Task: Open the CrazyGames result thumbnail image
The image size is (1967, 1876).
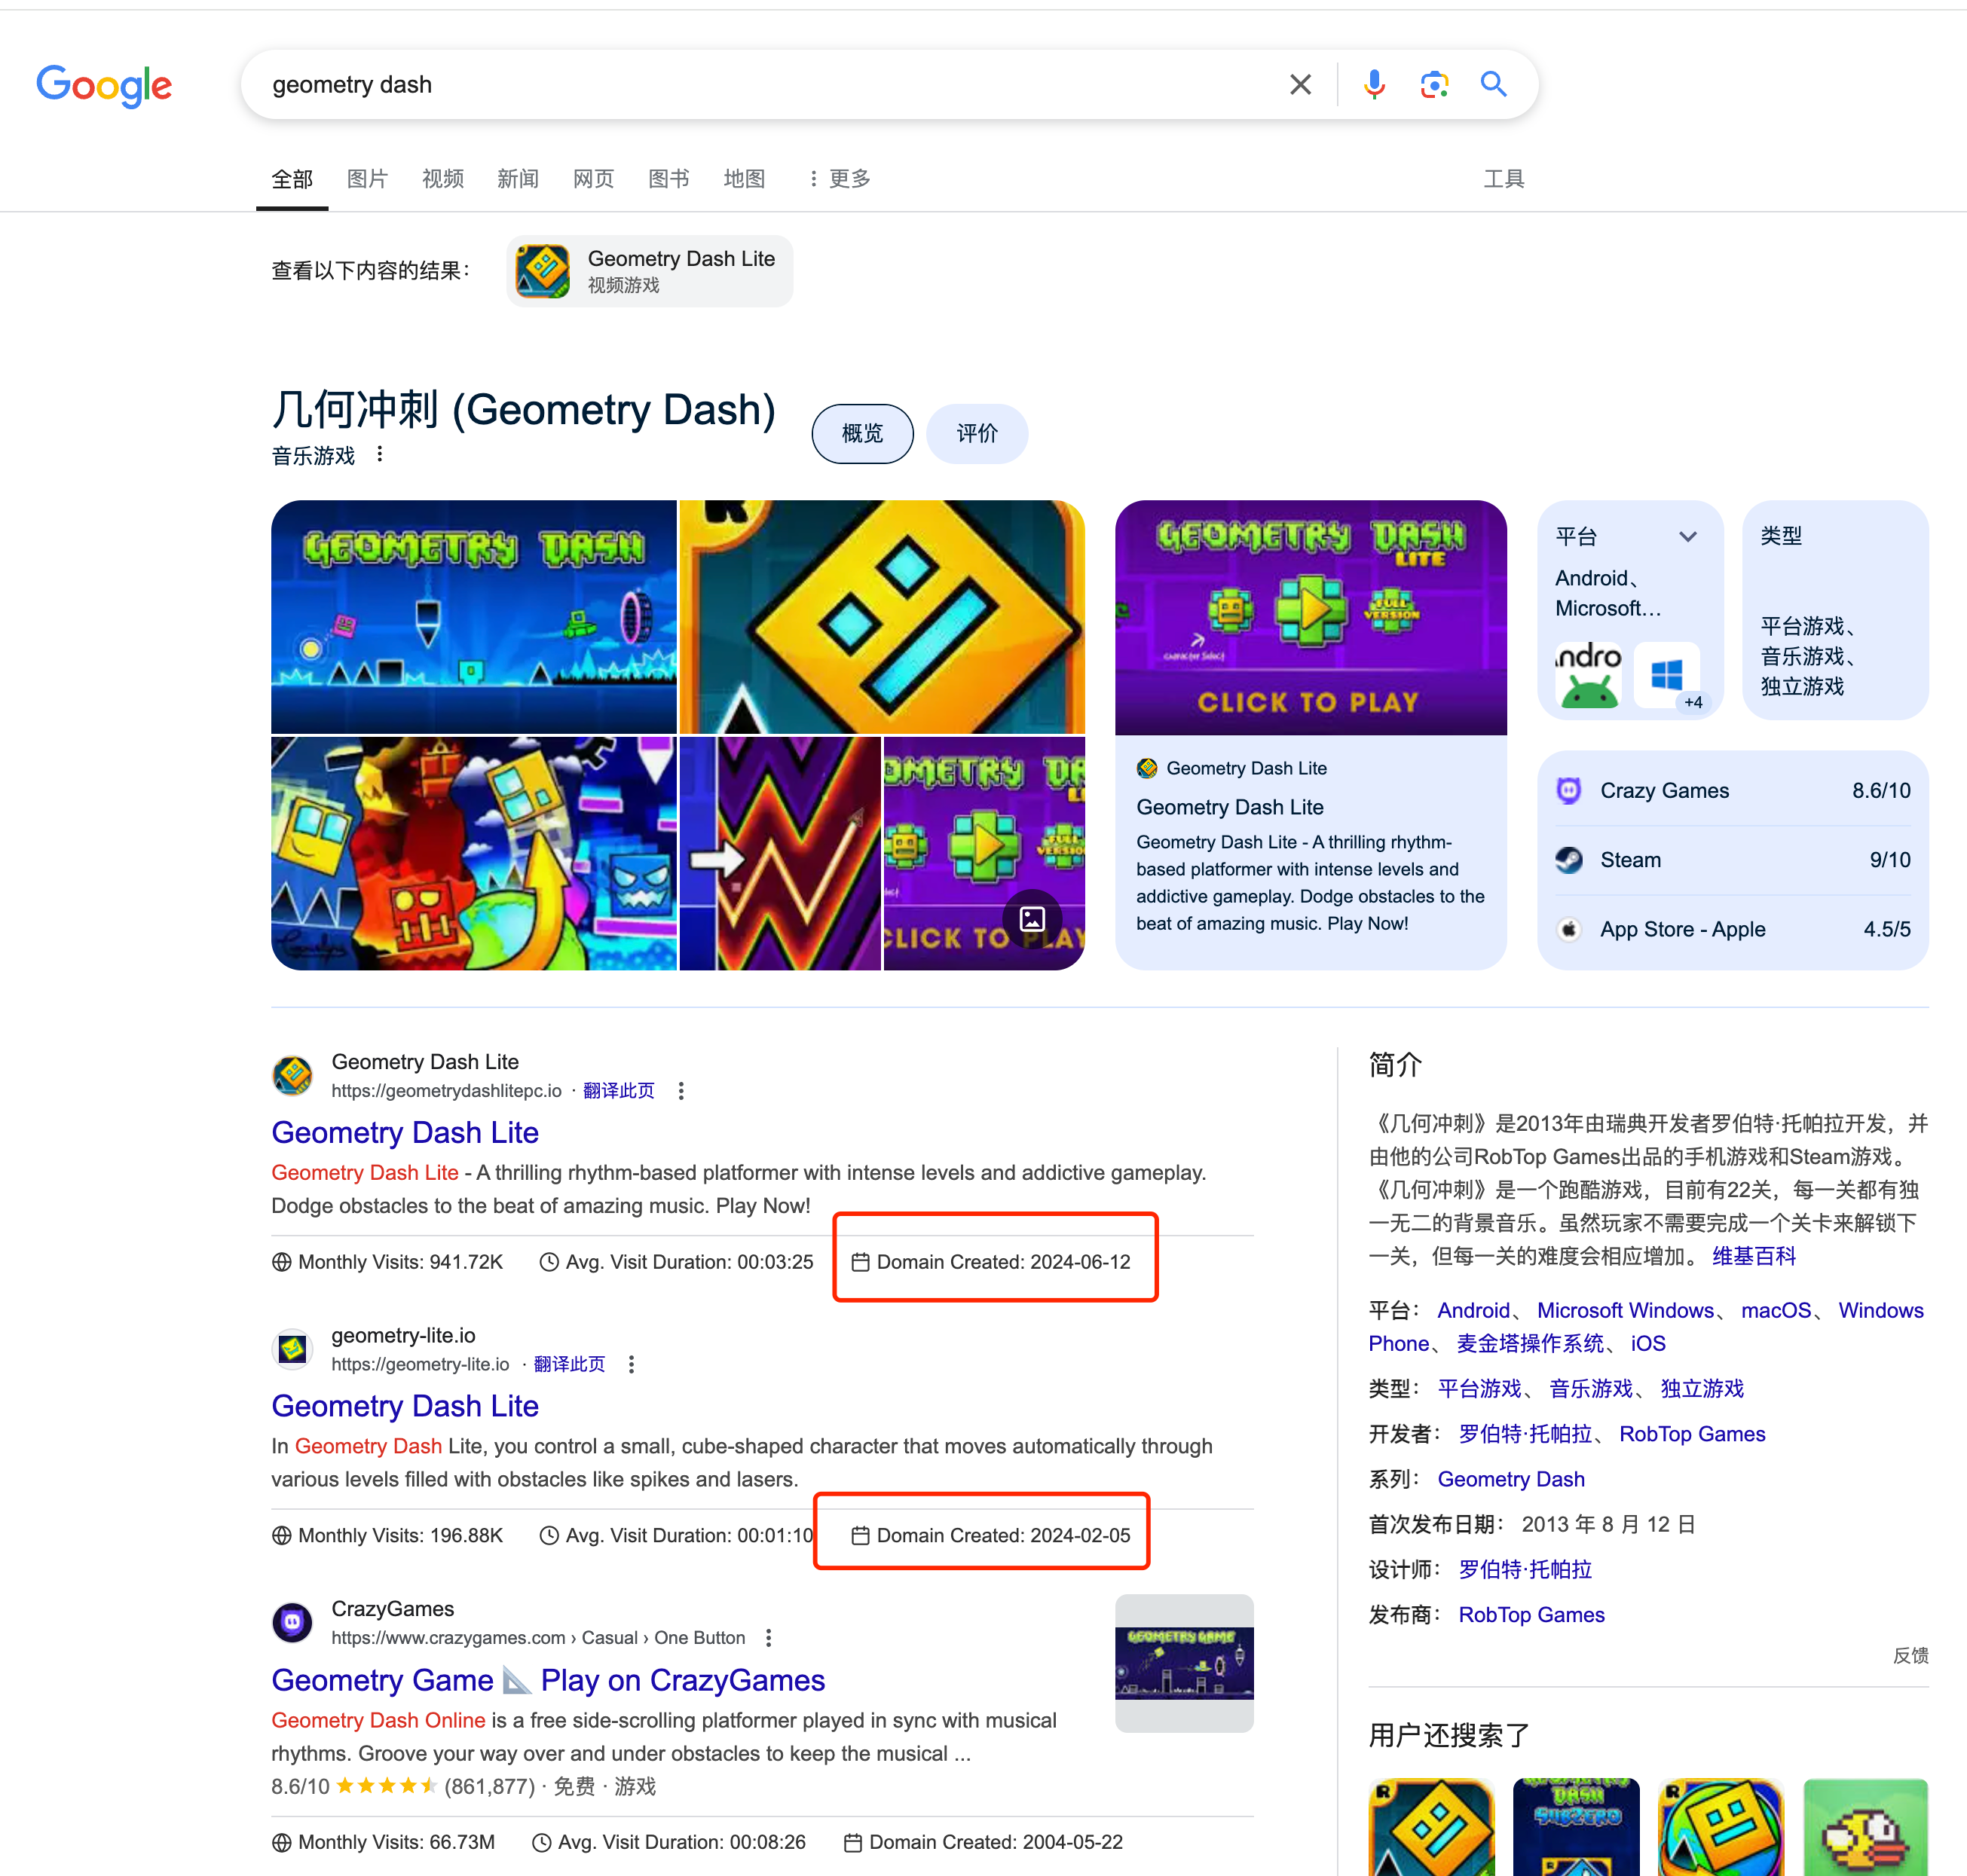Action: point(1185,1663)
